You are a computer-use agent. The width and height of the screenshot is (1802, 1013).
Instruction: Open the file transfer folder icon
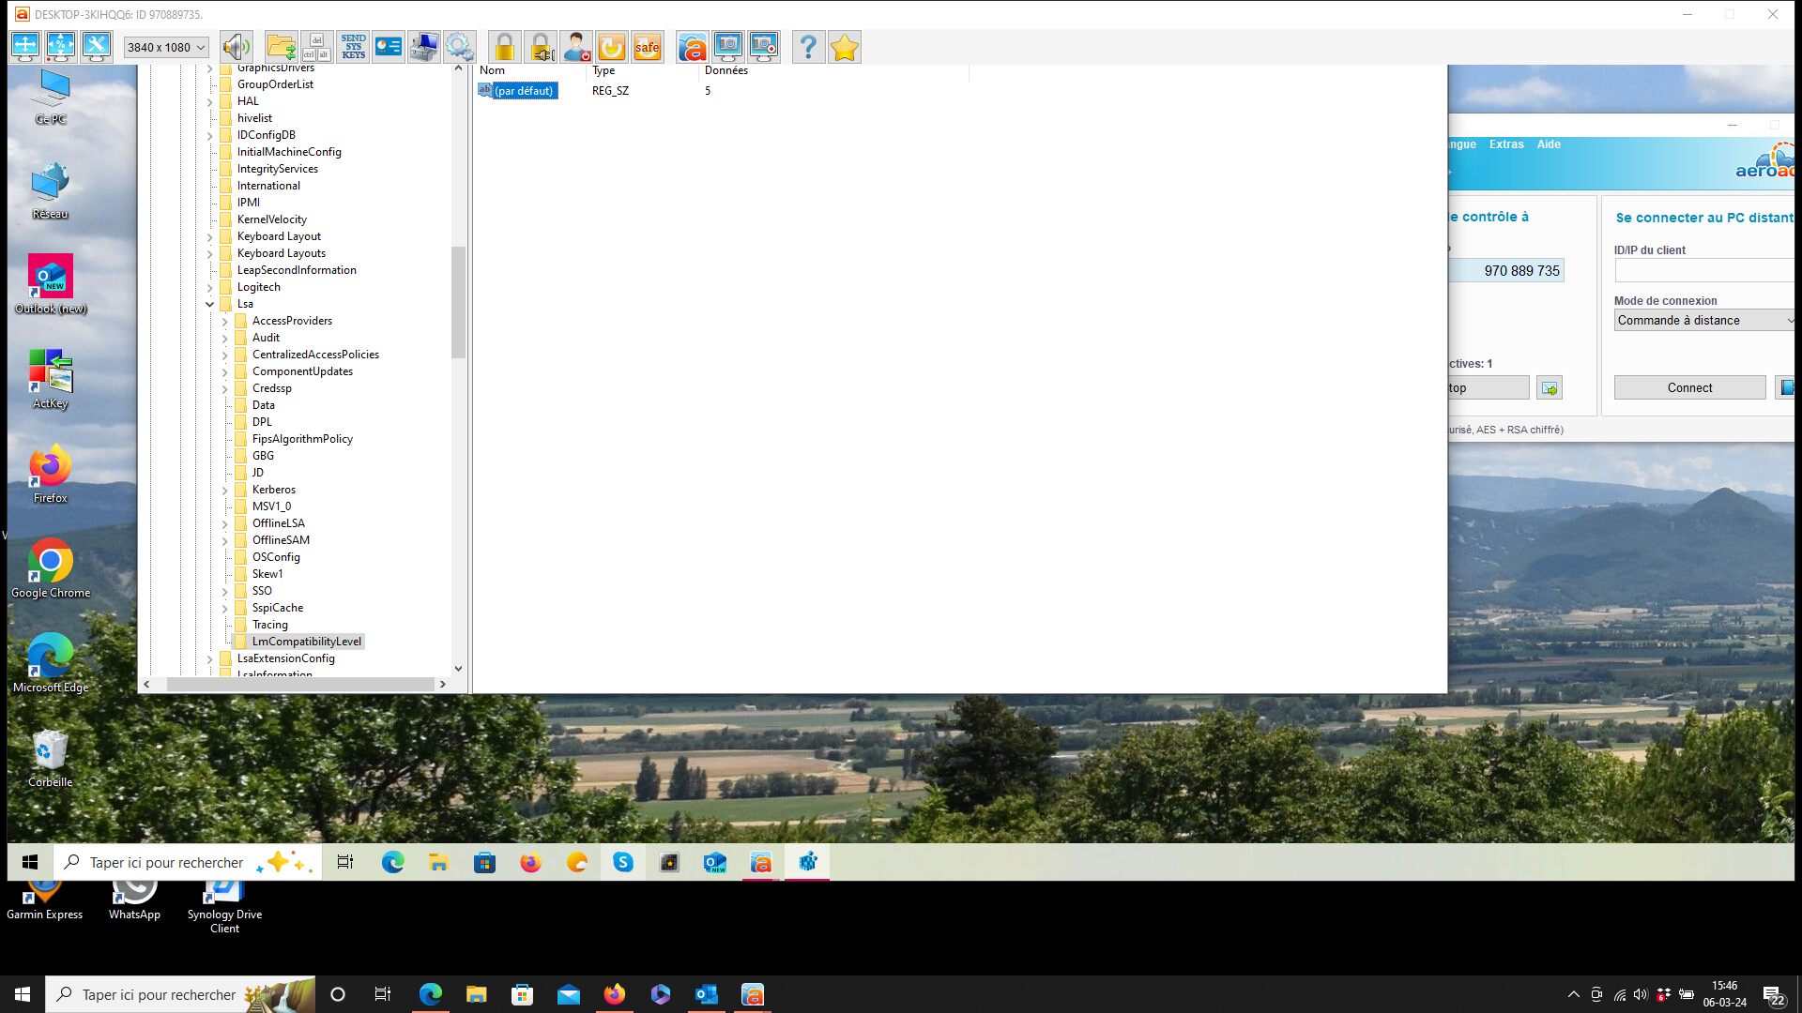(281, 47)
